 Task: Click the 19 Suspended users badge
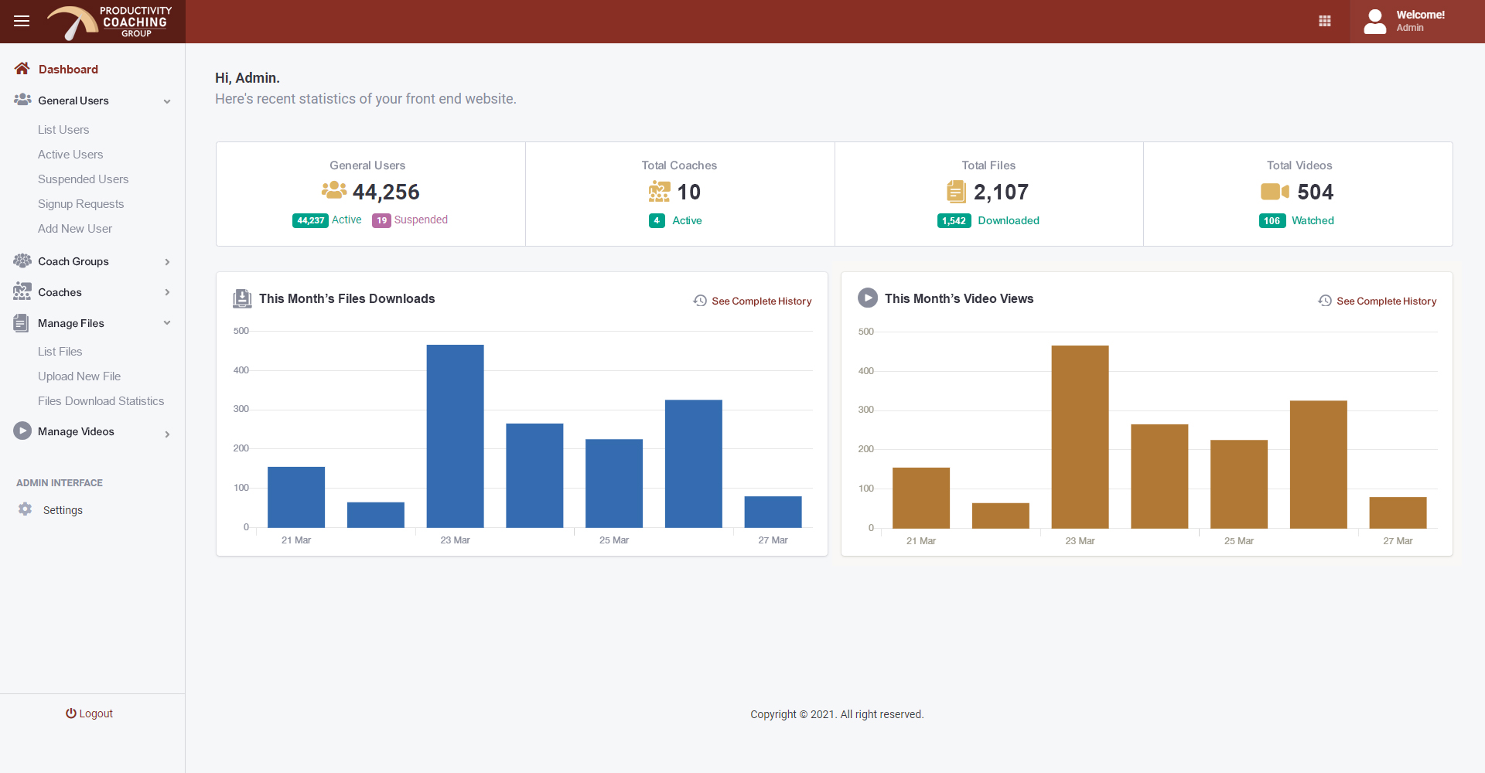(x=381, y=220)
